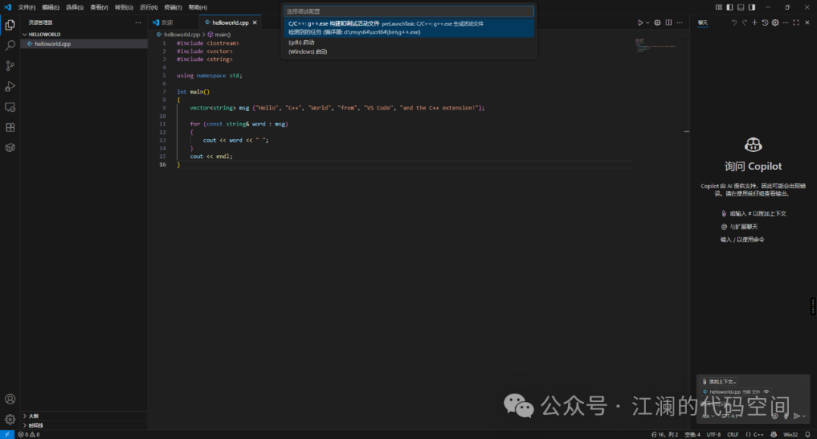Open notifications bell in status bar

[x=808, y=434]
